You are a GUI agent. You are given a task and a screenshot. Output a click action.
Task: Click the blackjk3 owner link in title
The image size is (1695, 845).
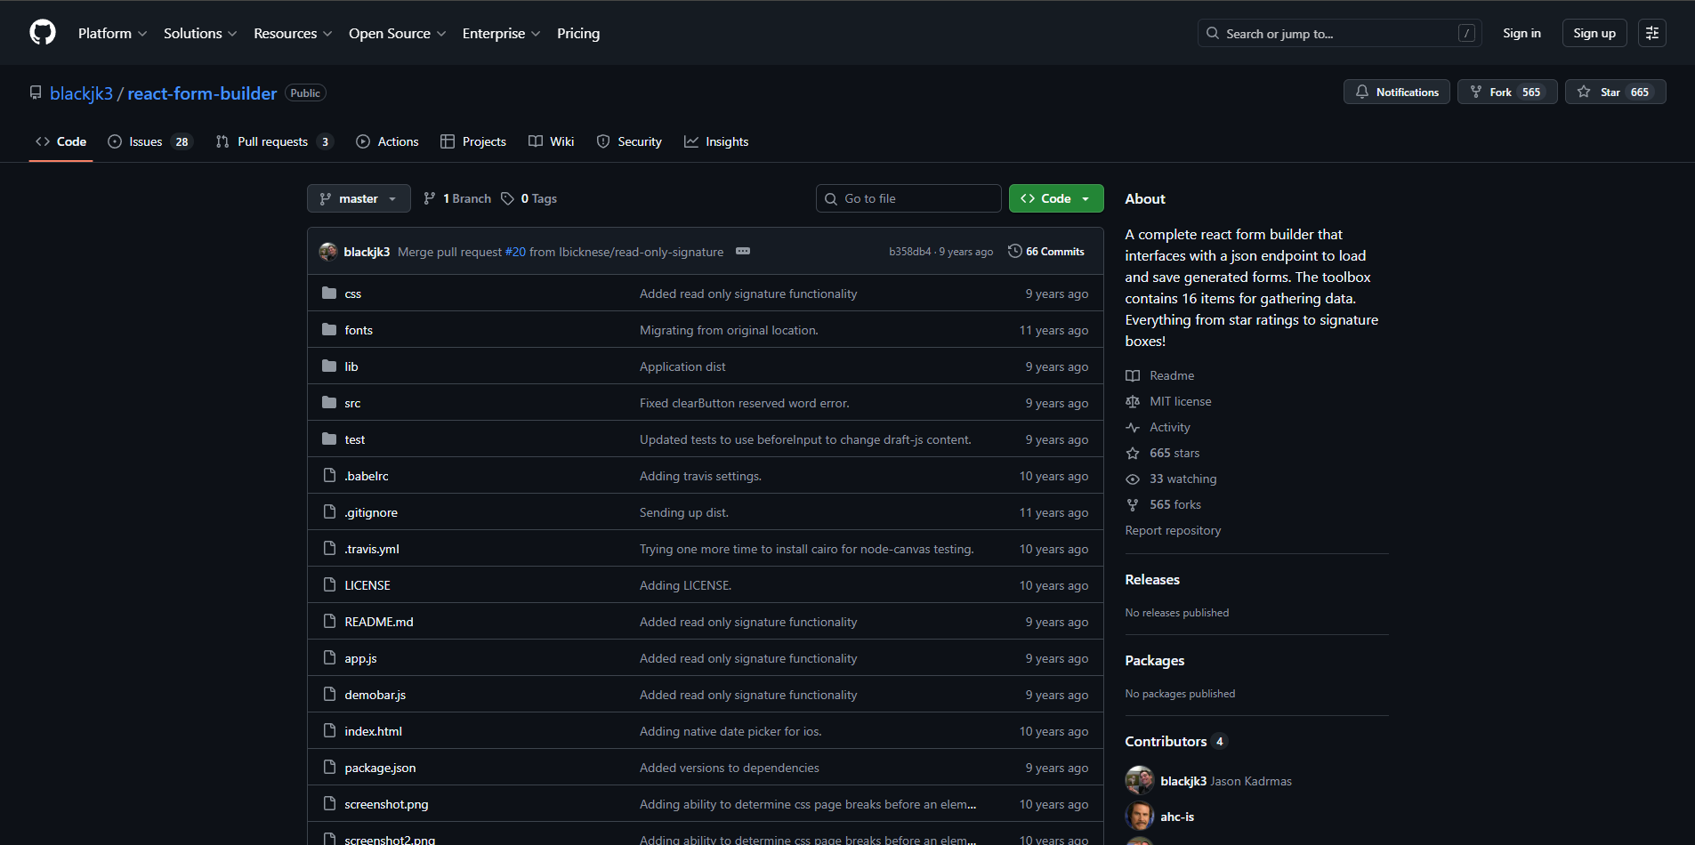(x=81, y=93)
